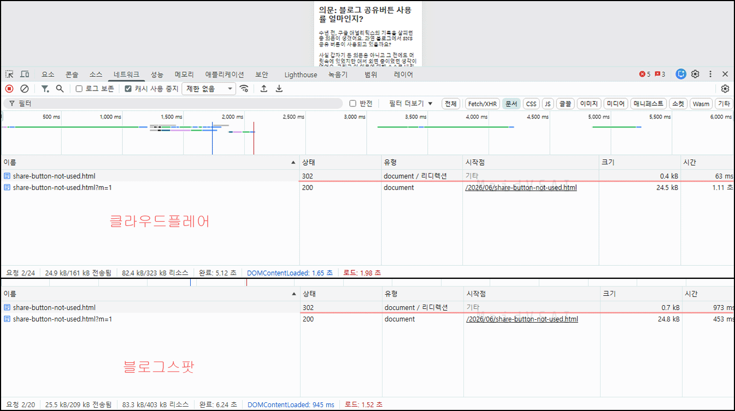Viewport: 735px width, 411px height.
Task: Stop network recording with the red record button
Action: click(x=9, y=88)
